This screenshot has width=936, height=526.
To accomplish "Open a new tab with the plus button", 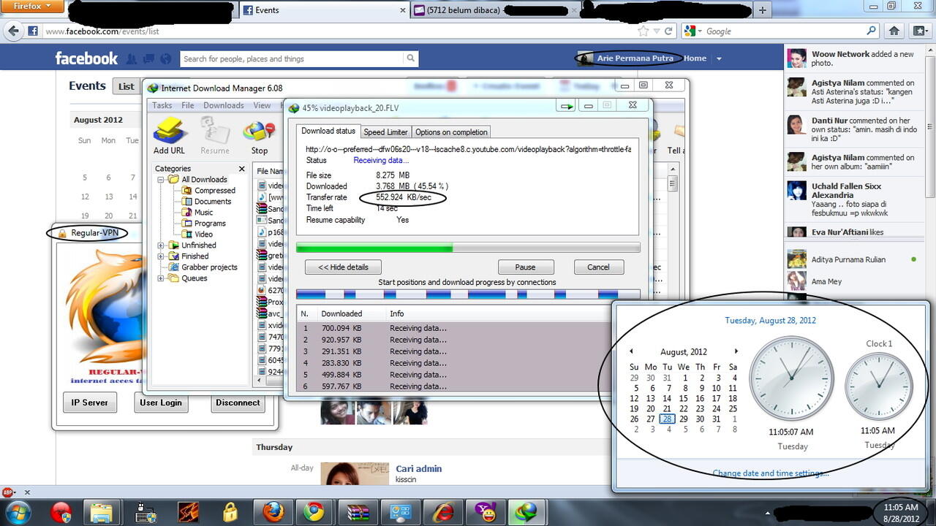I will click(763, 10).
